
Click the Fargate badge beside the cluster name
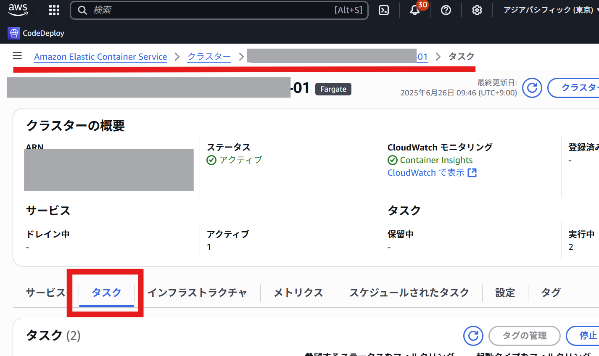click(333, 89)
